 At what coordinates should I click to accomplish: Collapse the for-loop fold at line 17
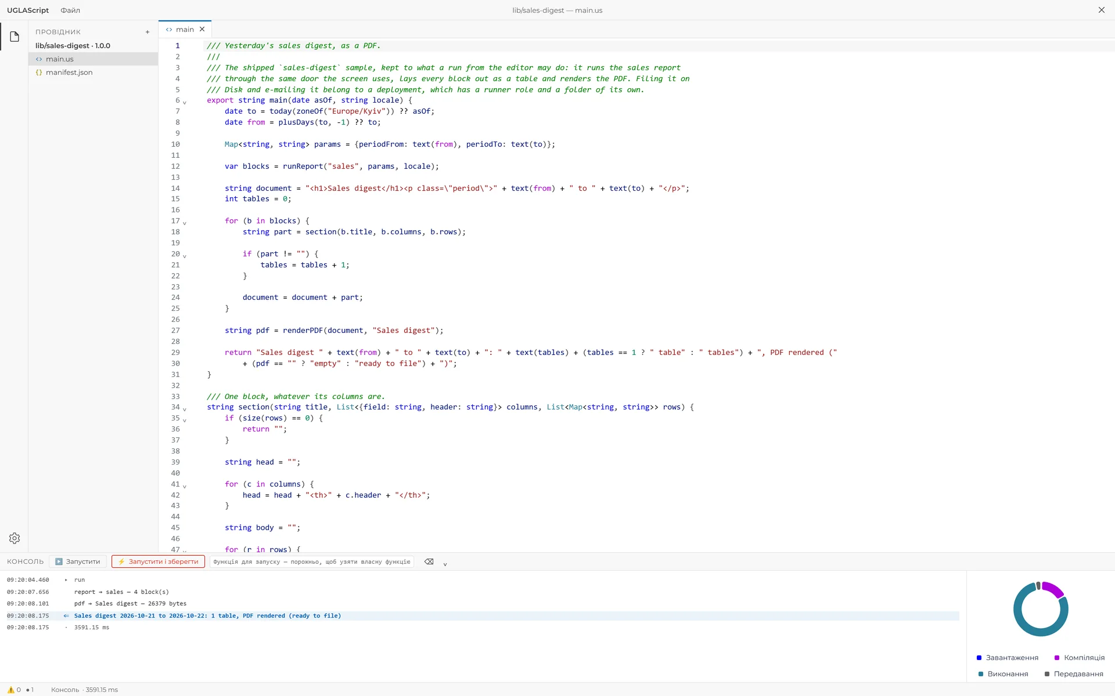[x=185, y=223]
